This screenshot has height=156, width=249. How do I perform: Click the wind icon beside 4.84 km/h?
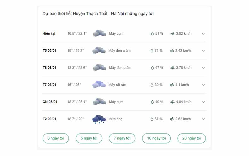click(x=172, y=102)
